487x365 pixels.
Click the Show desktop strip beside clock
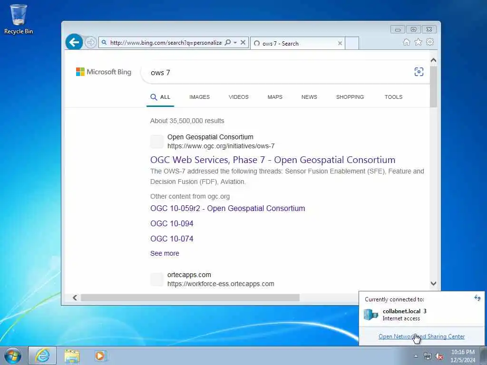484,355
